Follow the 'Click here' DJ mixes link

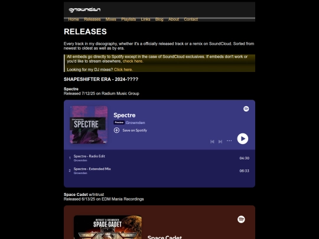click(123, 70)
